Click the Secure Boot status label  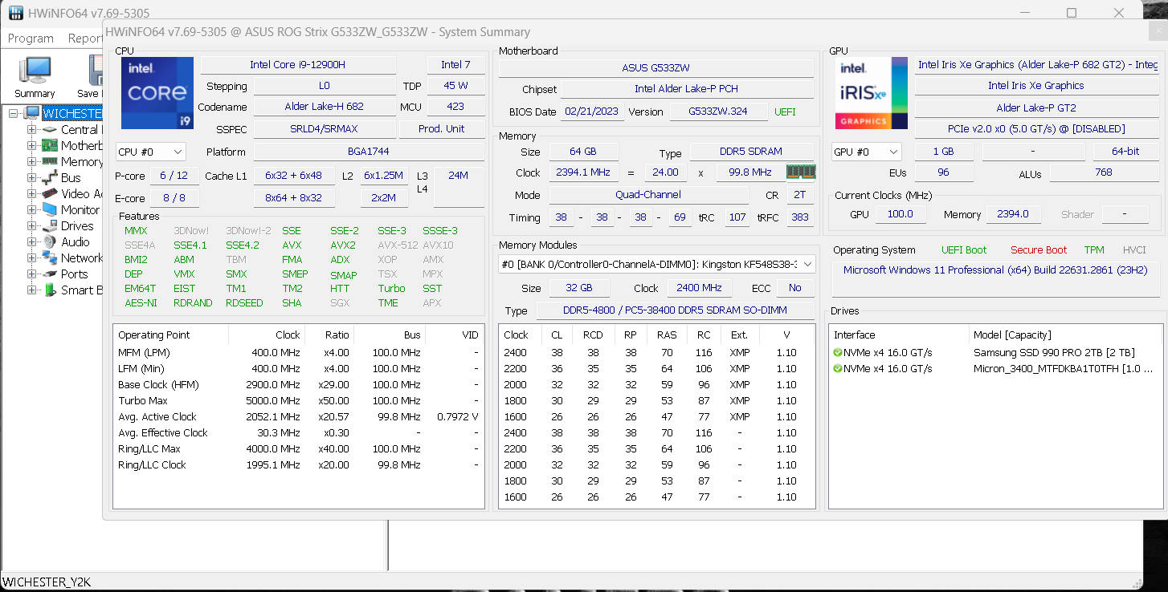pos(1039,250)
